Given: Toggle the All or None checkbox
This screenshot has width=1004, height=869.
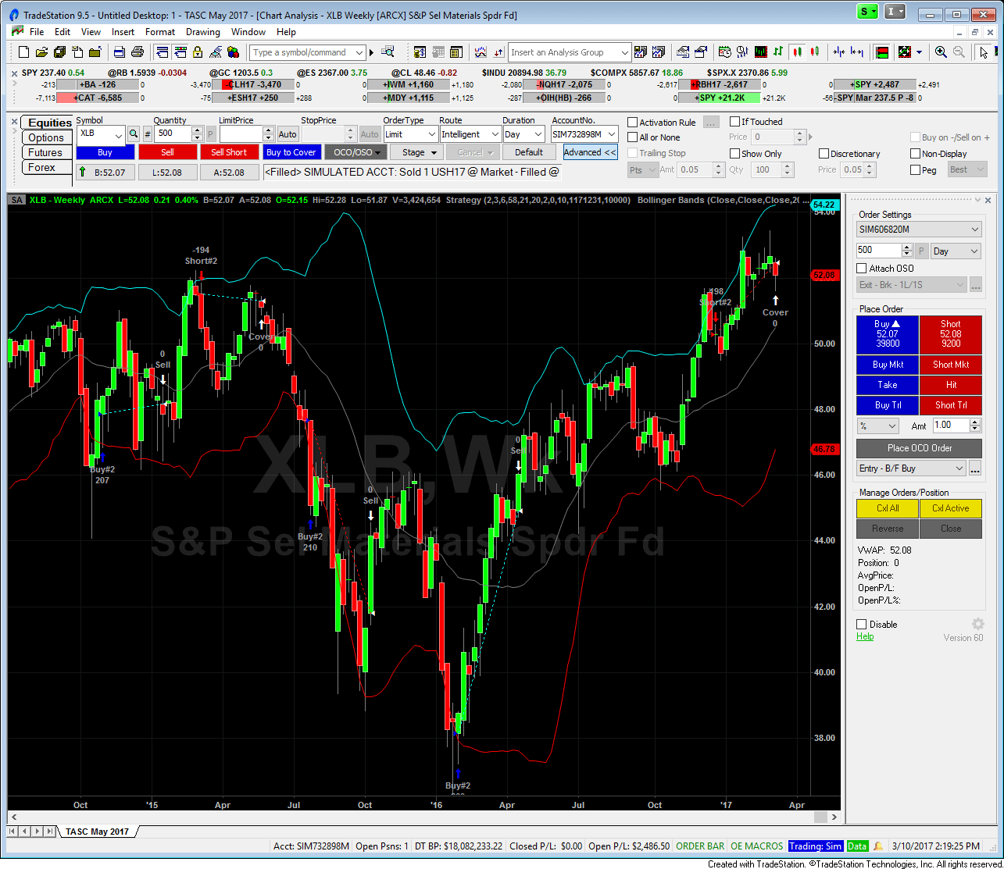Looking at the screenshot, I should click(x=633, y=137).
